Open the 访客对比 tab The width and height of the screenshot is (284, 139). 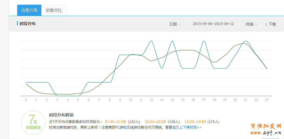click(x=54, y=10)
